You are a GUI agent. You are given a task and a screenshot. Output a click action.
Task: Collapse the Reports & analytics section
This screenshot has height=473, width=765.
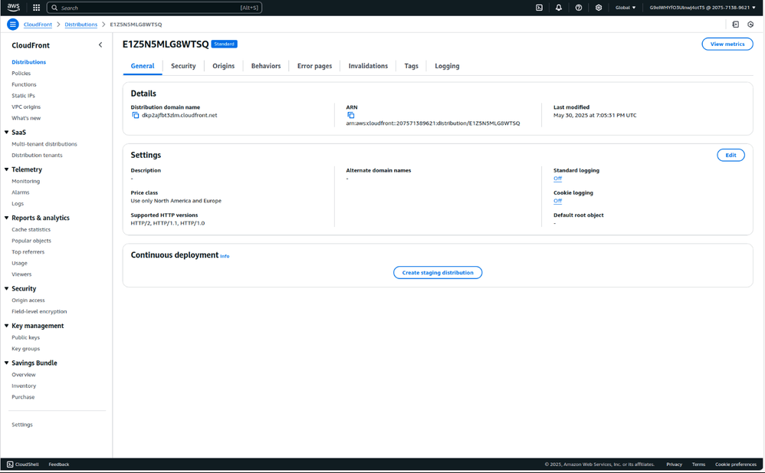point(7,218)
